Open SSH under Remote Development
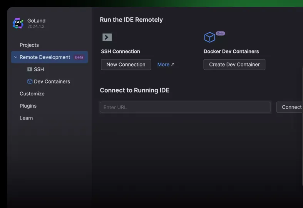This screenshot has height=208, width=303. (39, 69)
